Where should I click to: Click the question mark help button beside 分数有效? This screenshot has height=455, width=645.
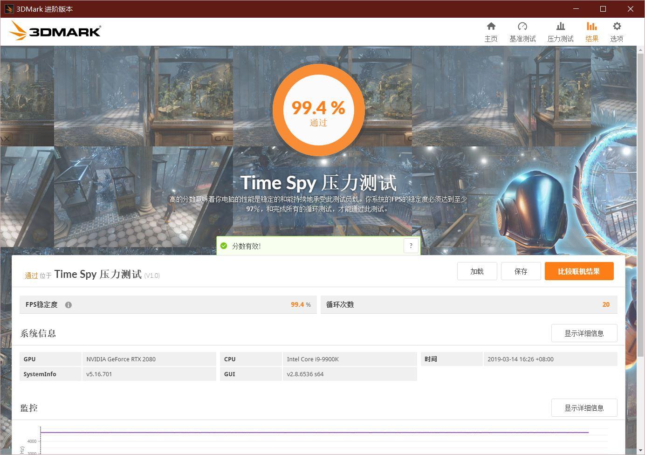point(411,246)
